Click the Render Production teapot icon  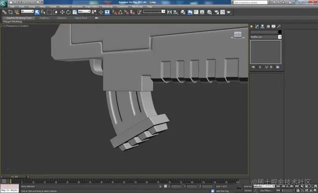click(x=229, y=12)
